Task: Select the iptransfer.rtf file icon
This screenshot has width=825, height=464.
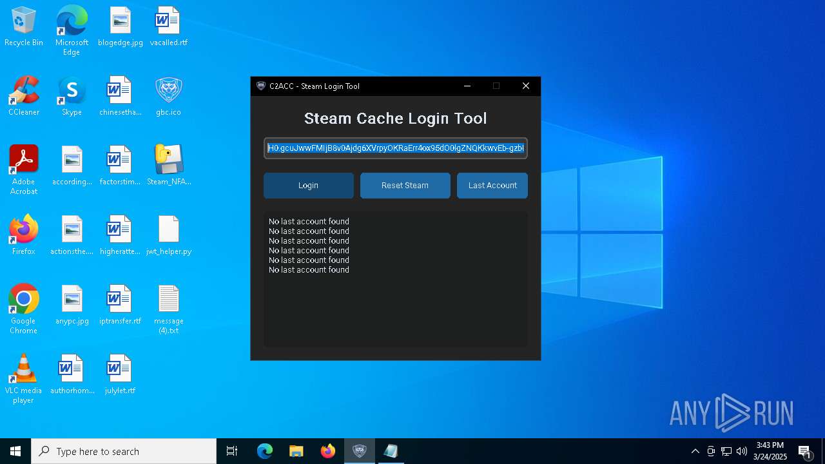Action: 121,305
